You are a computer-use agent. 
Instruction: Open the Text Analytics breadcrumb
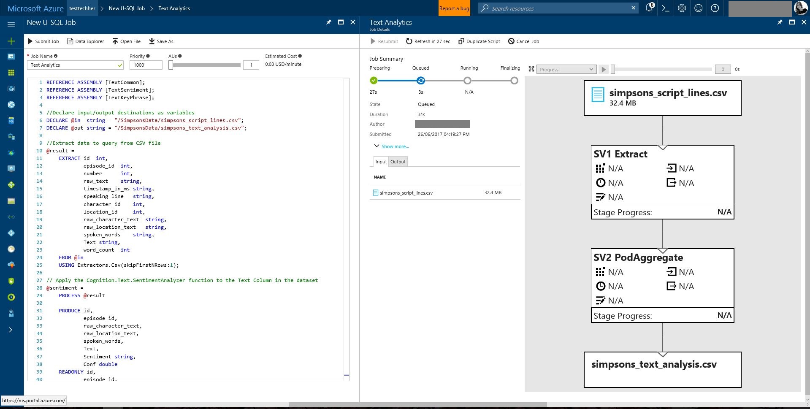[x=174, y=8]
